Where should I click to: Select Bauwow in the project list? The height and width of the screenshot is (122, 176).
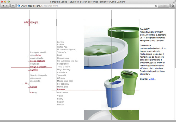(61, 89)
